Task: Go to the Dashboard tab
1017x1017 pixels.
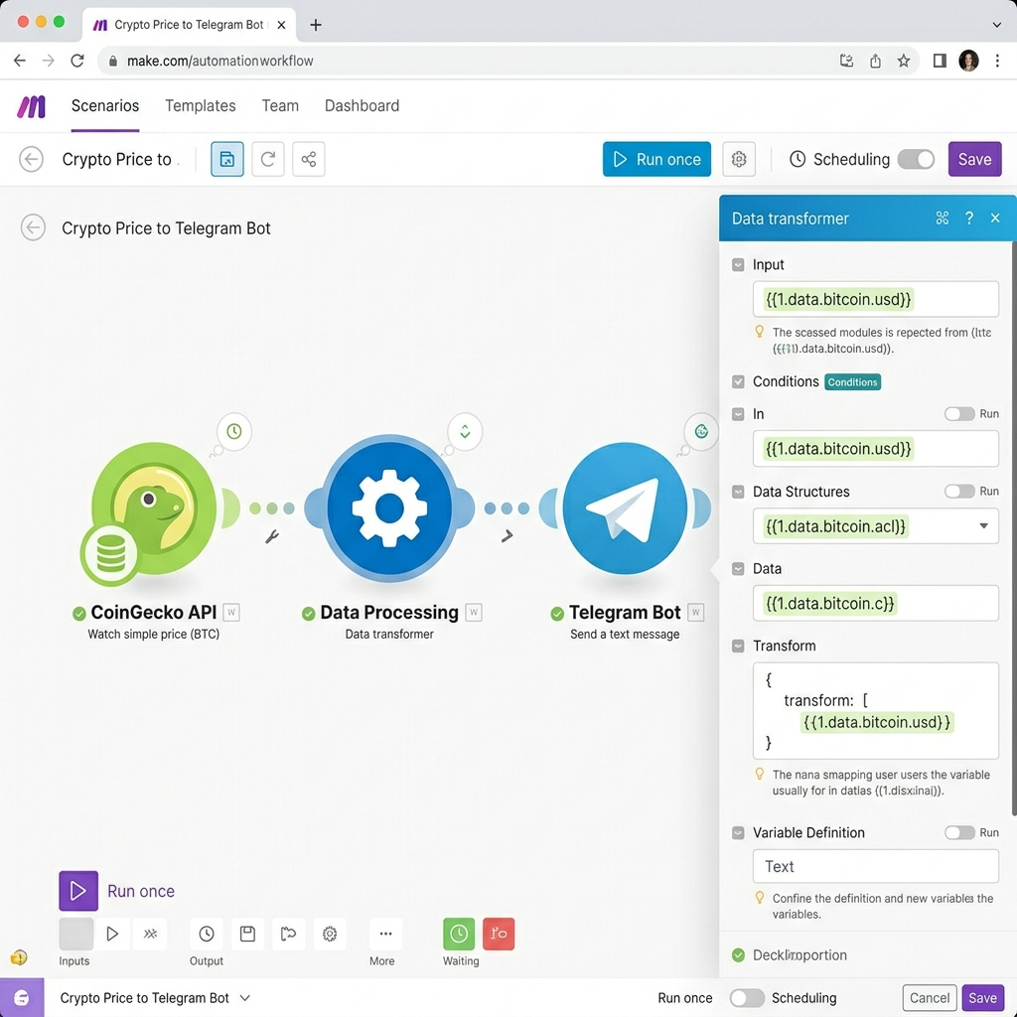Action: 362,105
